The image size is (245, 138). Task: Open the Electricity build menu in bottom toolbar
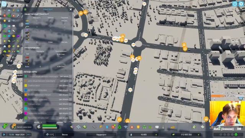pyautogui.click(x=101, y=127)
